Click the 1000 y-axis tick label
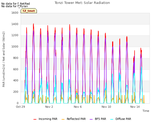 15,47
